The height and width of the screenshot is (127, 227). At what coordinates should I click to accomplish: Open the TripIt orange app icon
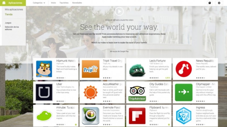90,69
